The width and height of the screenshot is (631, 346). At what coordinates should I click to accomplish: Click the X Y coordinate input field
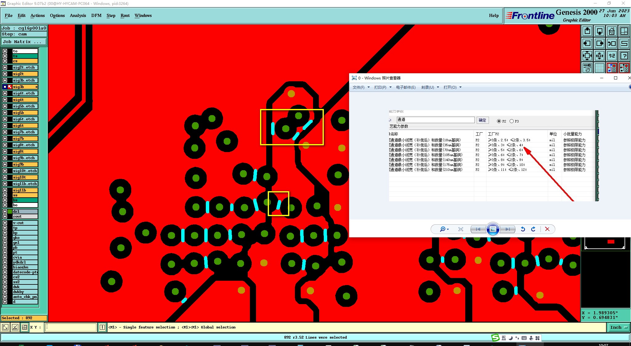pos(71,327)
